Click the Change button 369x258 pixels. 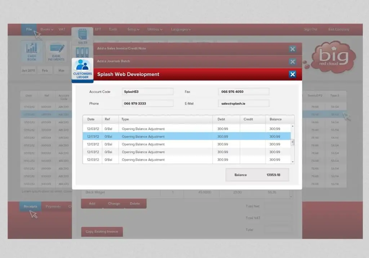click(114, 204)
